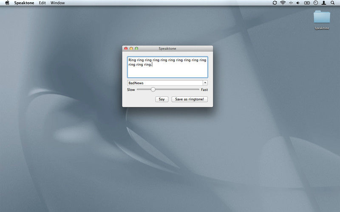Select the Speaktone folder on desktop
Screen dimensions: 340x212
pos(322,20)
